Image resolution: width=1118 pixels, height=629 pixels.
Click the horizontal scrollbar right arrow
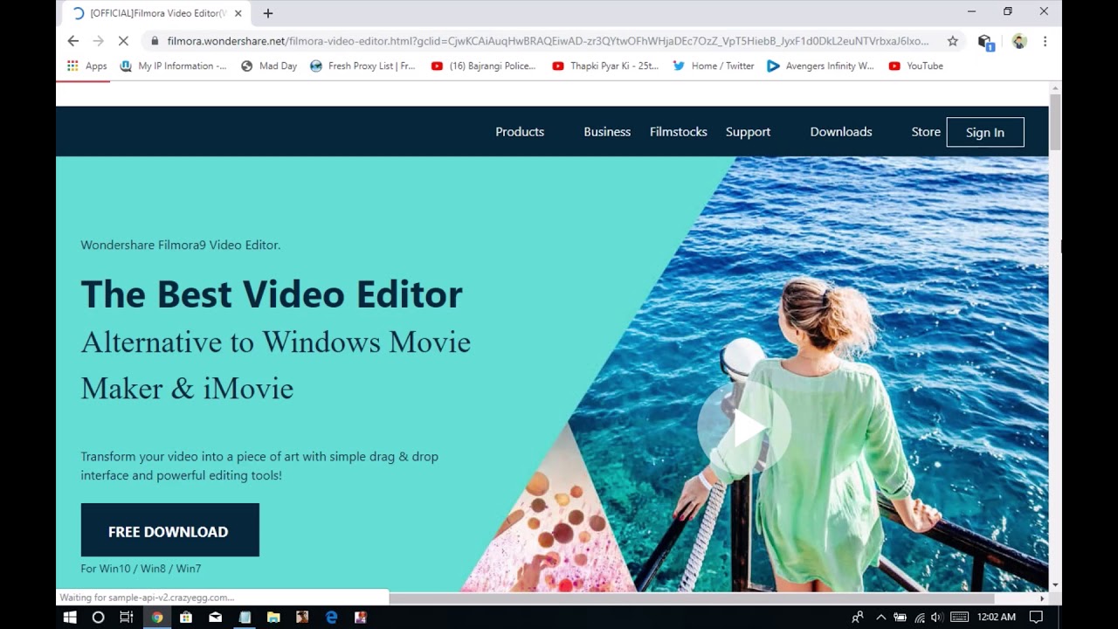tap(1042, 598)
